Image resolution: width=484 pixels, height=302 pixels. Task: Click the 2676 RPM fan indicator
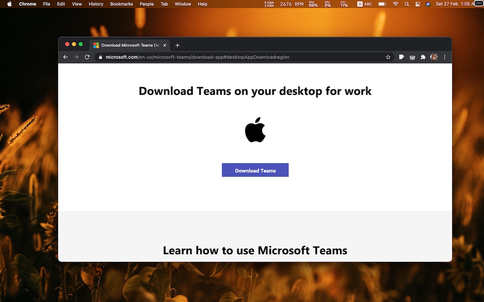(x=292, y=4)
